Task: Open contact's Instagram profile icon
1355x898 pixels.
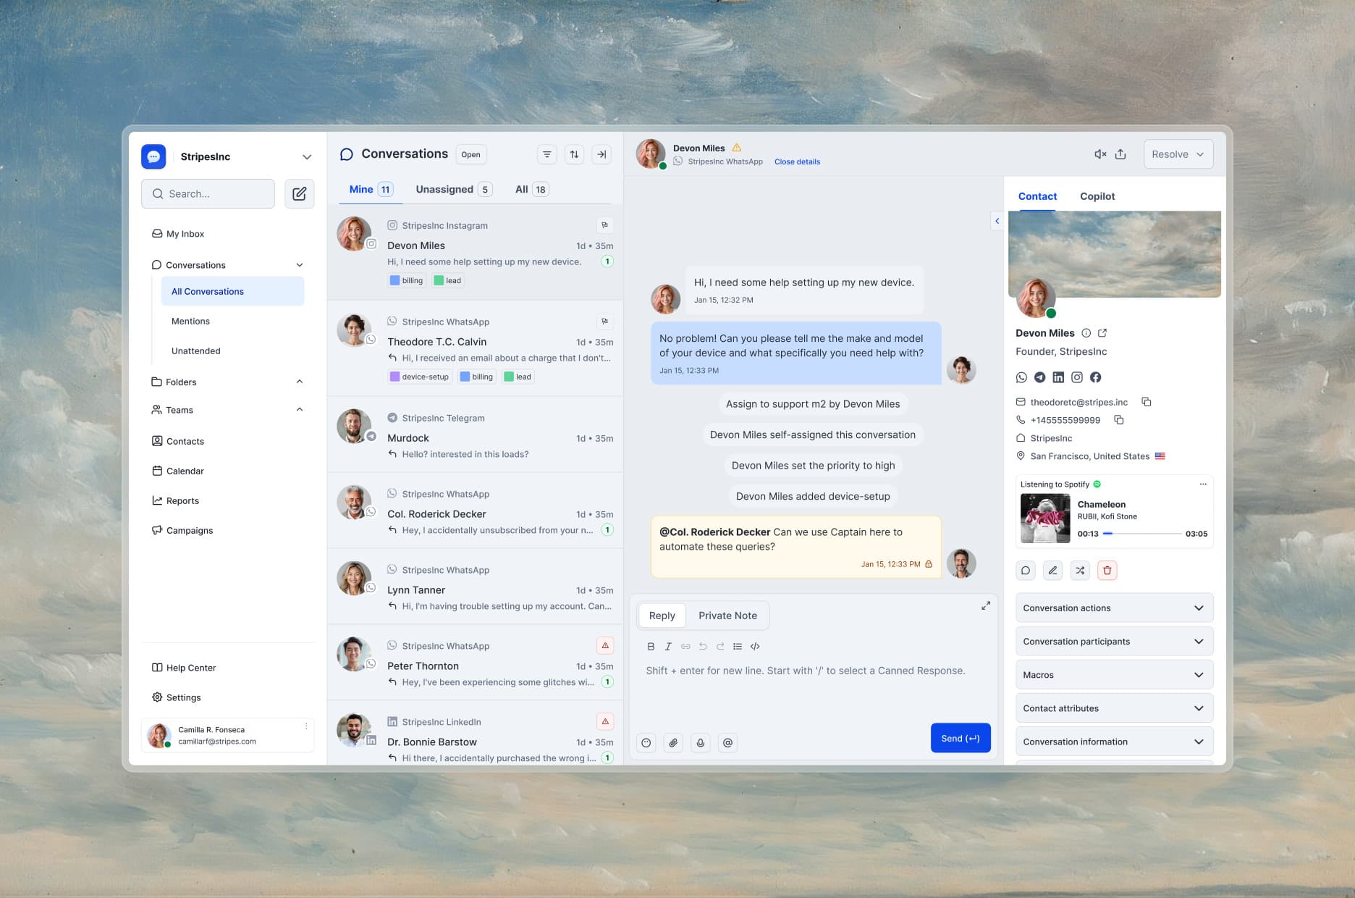Action: point(1077,377)
